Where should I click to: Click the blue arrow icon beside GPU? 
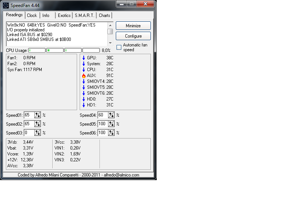point(84,58)
